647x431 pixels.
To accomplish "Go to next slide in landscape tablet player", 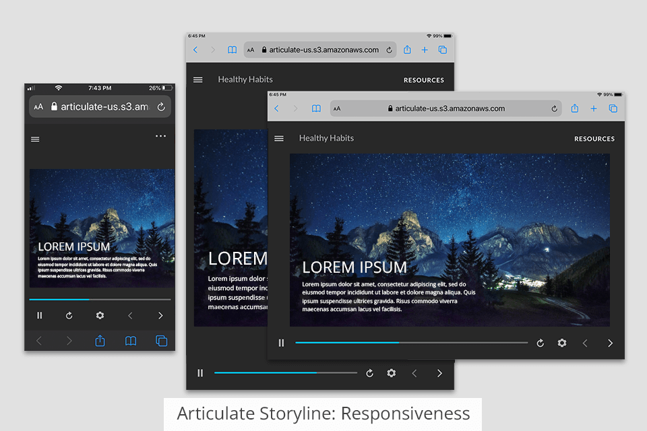I will tap(611, 343).
